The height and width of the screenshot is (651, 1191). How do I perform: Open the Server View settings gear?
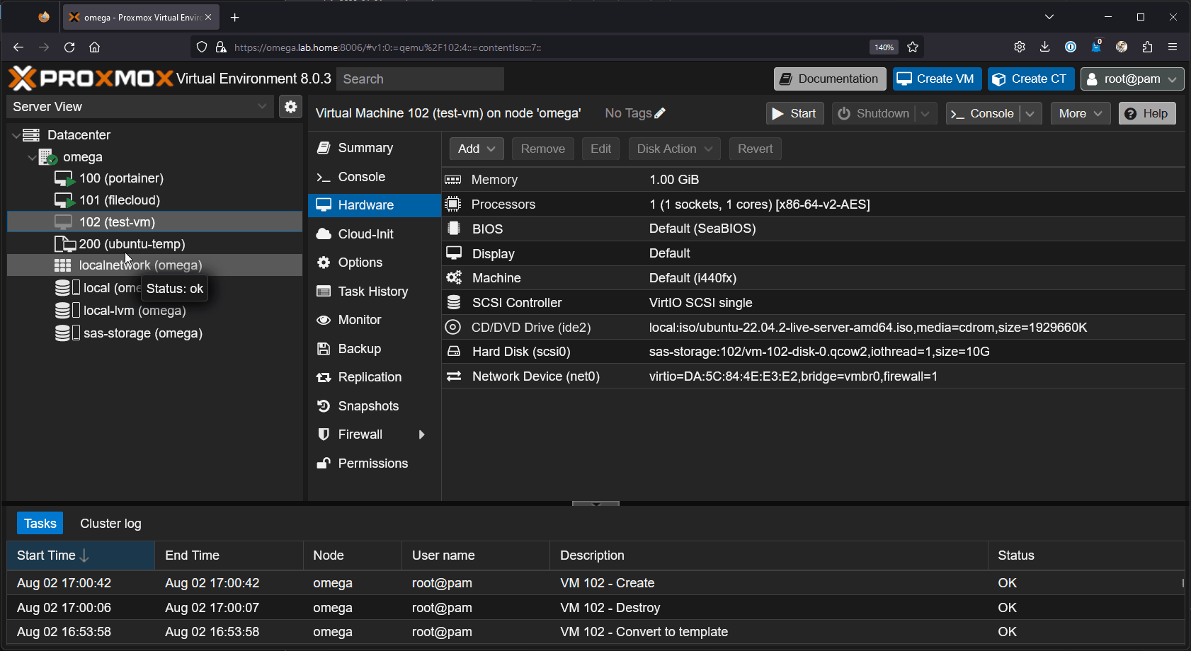pos(290,107)
